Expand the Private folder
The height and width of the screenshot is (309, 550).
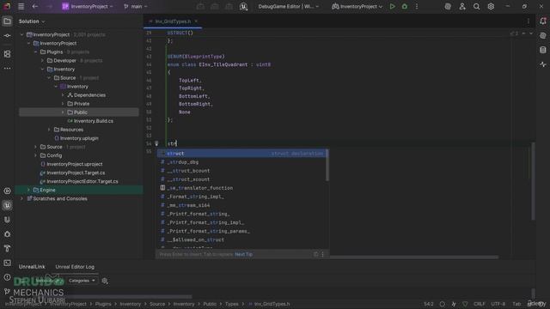pyautogui.click(x=63, y=104)
